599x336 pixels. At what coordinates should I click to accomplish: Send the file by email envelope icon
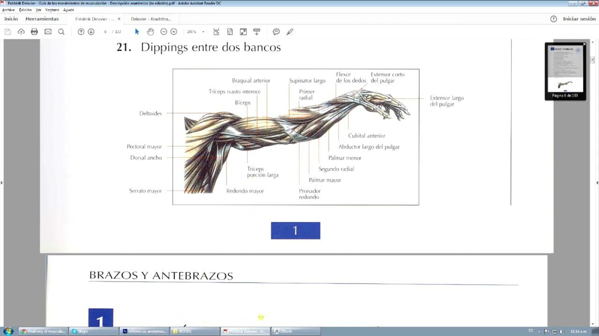(48, 32)
